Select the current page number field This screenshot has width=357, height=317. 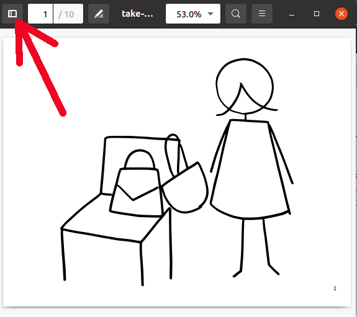(40, 14)
